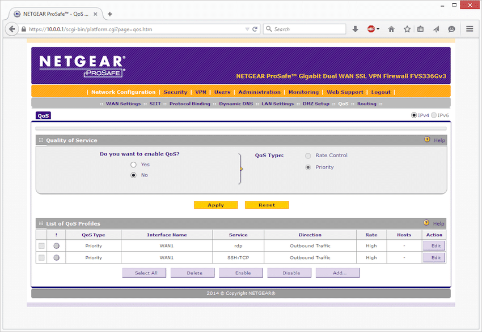The image size is (482, 332).
Task: Click the yellow Apply button
Action: [216, 205]
